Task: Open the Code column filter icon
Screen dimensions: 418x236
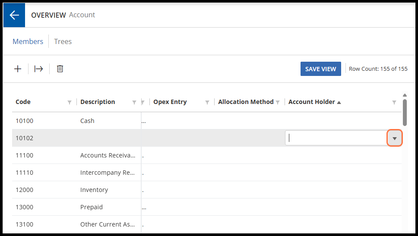Action: [70, 102]
